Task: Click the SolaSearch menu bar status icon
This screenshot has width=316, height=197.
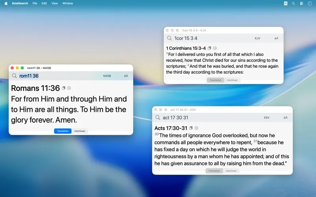Action: 286,4
